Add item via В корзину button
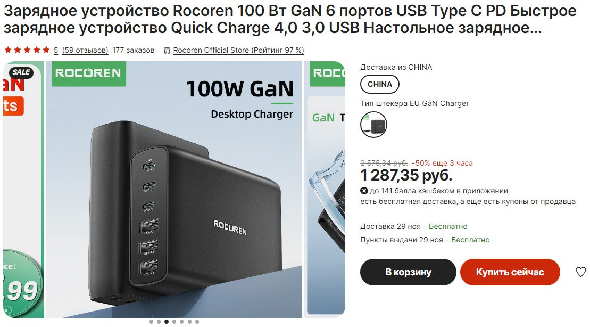Image resolution: width=590 pixels, height=327 pixels. point(408,272)
